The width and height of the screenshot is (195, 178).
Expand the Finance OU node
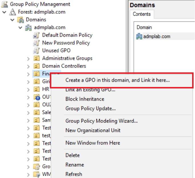pos(28,74)
